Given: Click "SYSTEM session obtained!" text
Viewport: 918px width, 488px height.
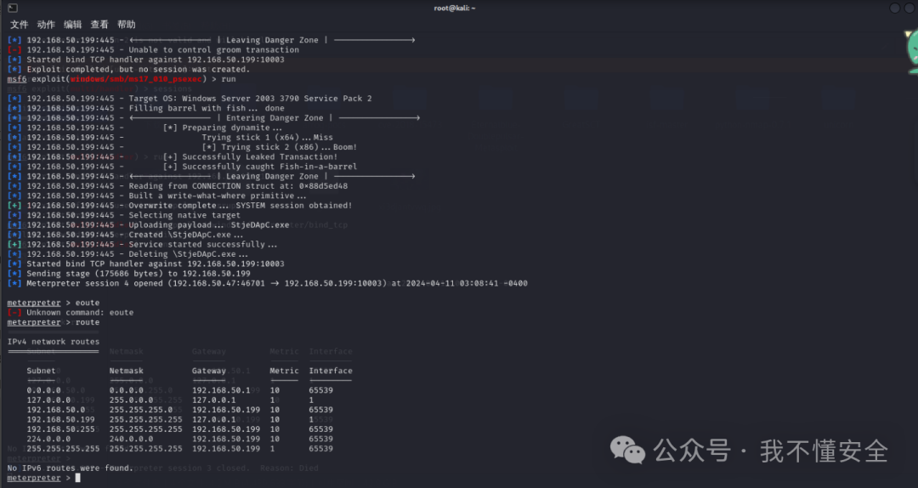Looking at the screenshot, I should [x=294, y=206].
